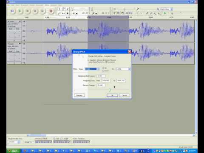The height and width of the screenshot is (153, 204).
Task: Open the File menu
Action: [8, 5]
